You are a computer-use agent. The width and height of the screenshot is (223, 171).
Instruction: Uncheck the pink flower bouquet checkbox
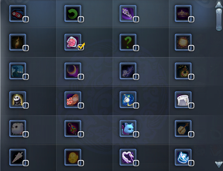point(81,47)
